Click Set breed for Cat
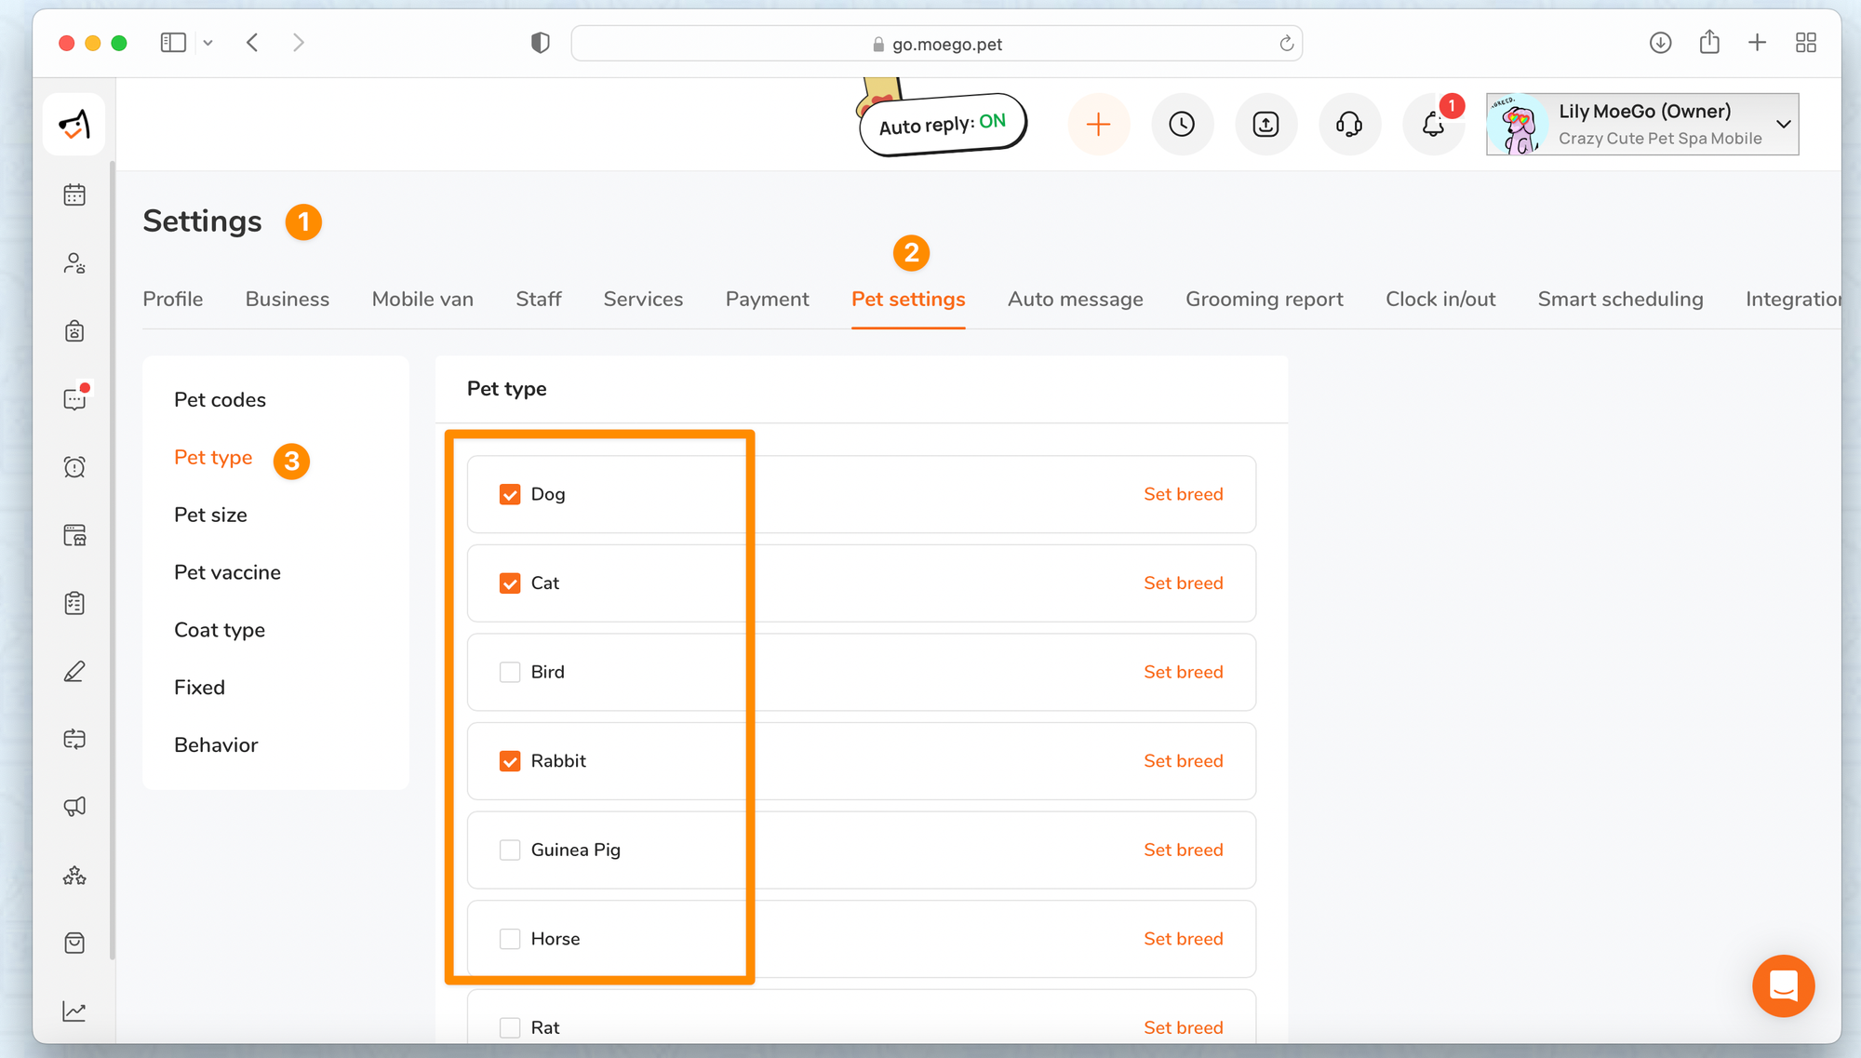 click(1183, 583)
